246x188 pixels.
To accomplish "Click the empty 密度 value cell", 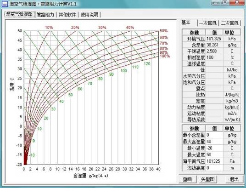I will point(214,101).
